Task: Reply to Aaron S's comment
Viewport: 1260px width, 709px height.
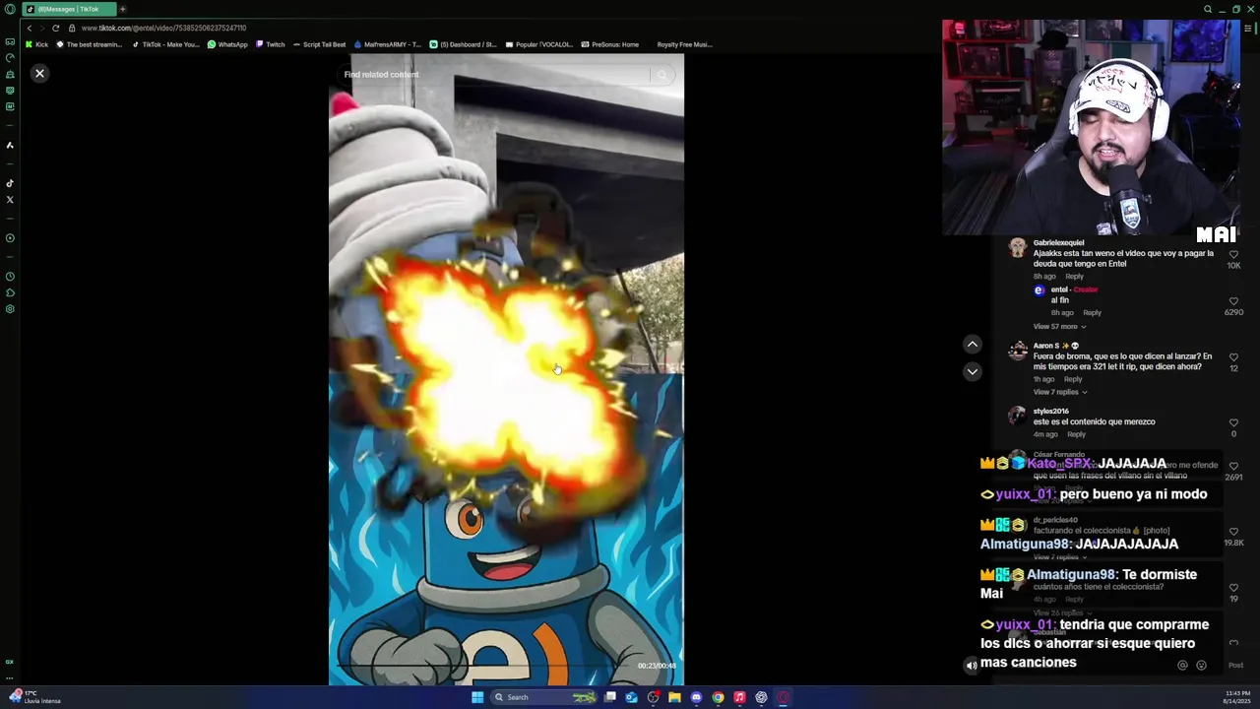Action: 1073,379
